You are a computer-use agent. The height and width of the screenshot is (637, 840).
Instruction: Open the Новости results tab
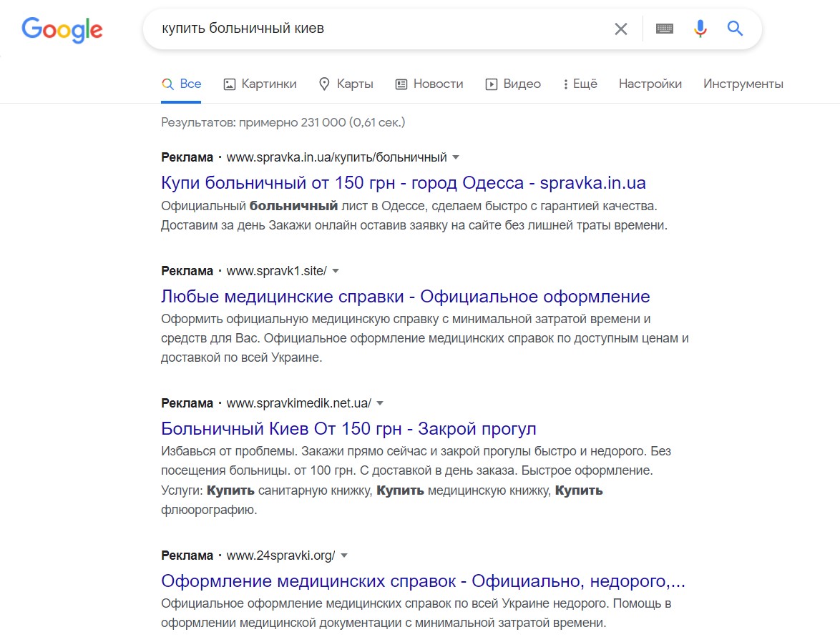click(429, 84)
